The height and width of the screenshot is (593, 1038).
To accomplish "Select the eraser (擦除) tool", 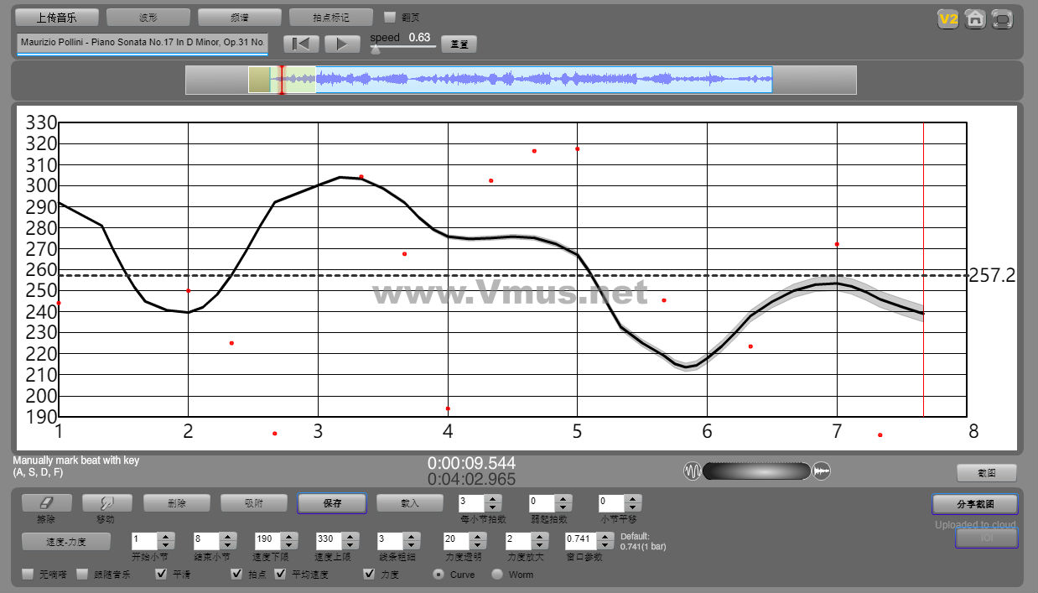I will point(46,502).
